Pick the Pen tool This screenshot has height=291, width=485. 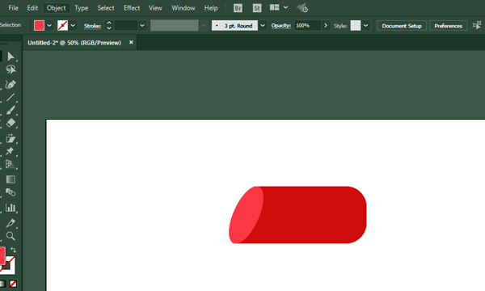[11, 84]
